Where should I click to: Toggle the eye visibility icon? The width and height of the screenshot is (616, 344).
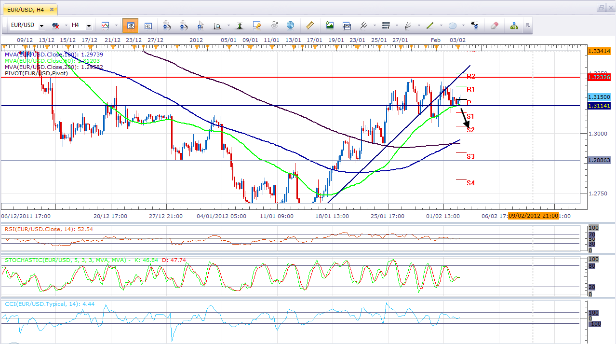click(274, 25)
